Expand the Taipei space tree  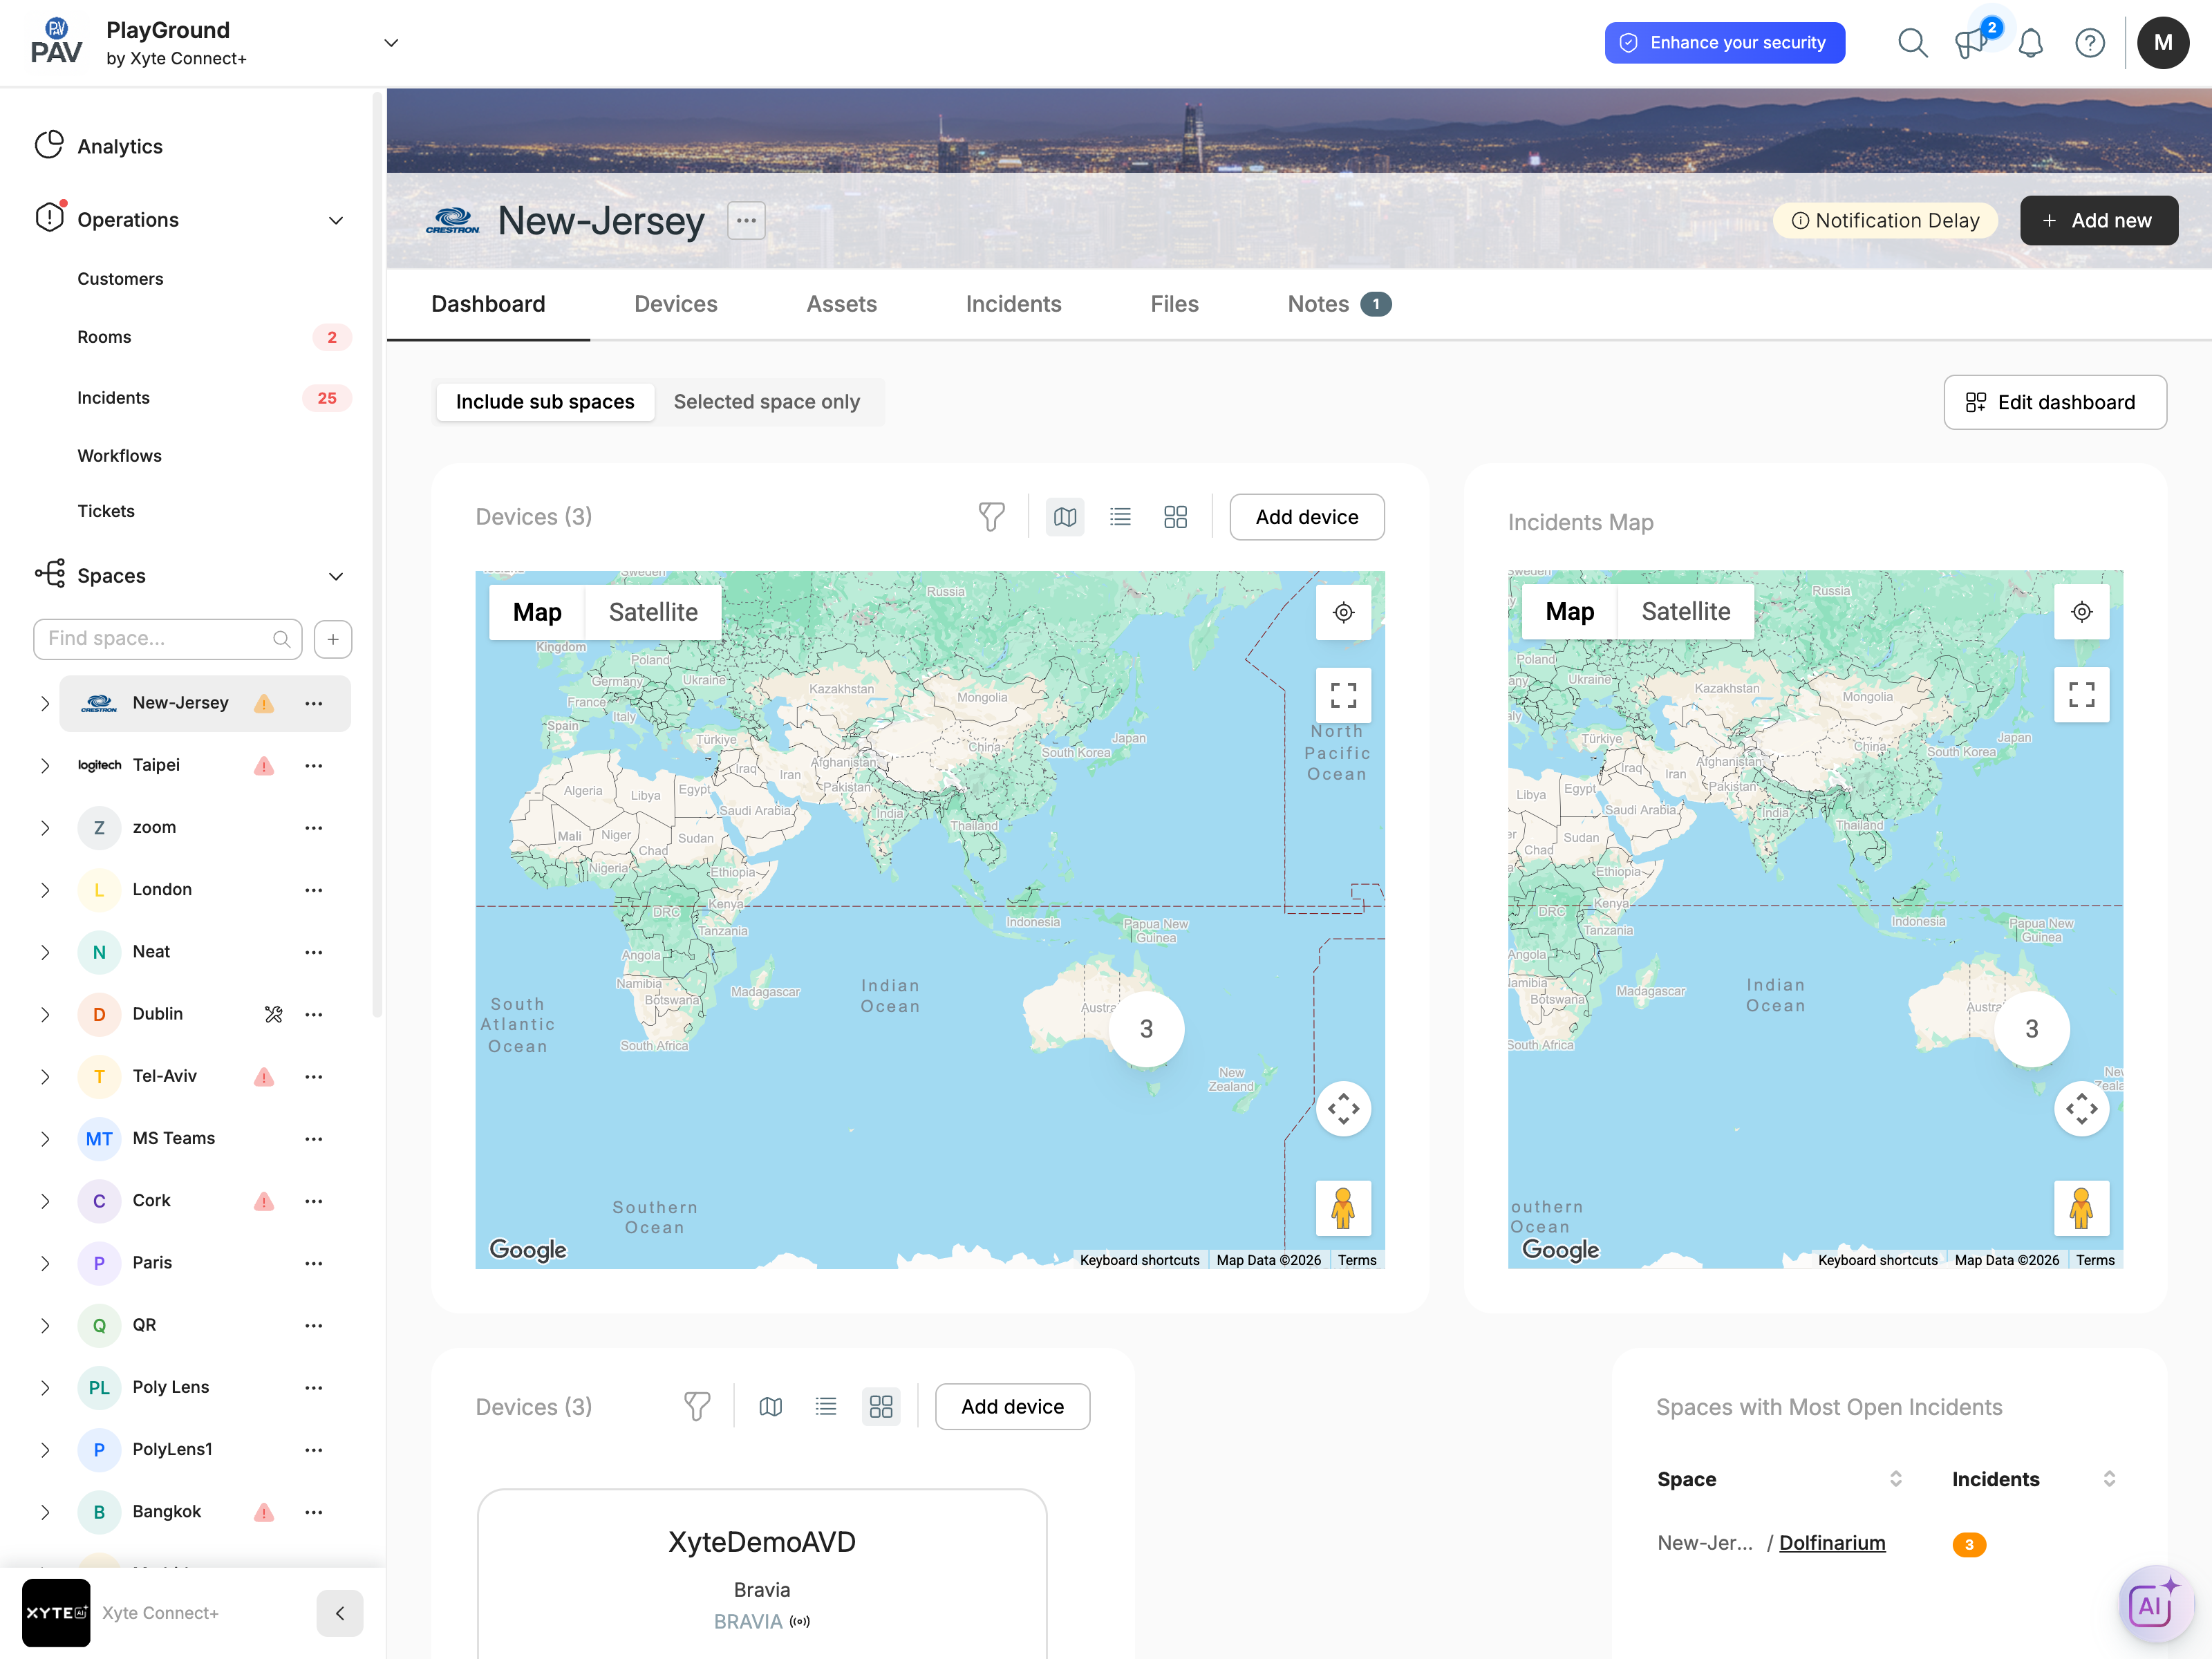(45, 766)
